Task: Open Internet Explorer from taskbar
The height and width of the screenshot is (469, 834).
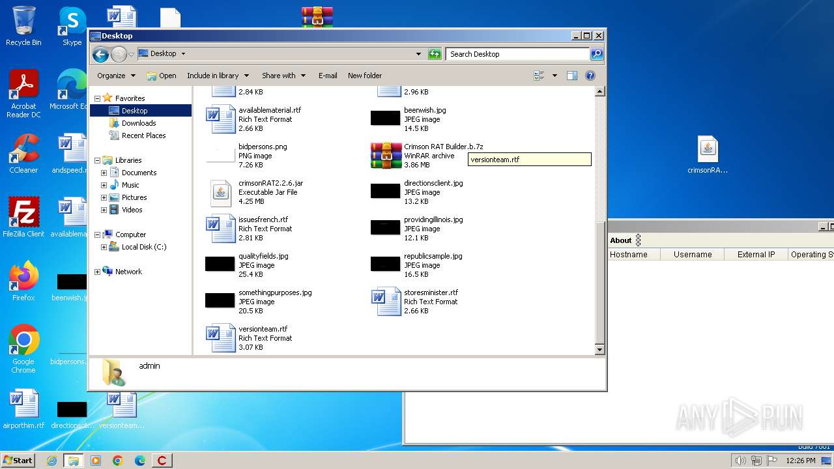Action: (x=51, y=461)
